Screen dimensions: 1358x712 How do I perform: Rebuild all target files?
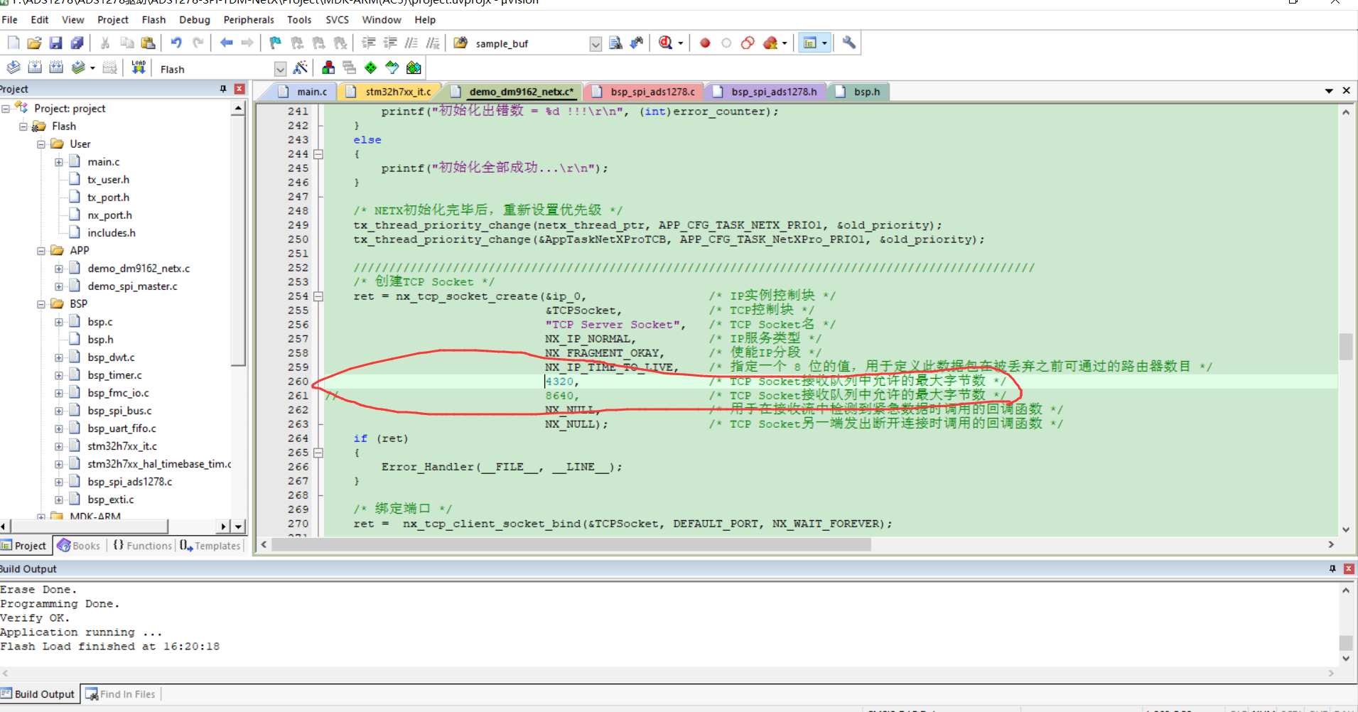click(x=56, y=68)
